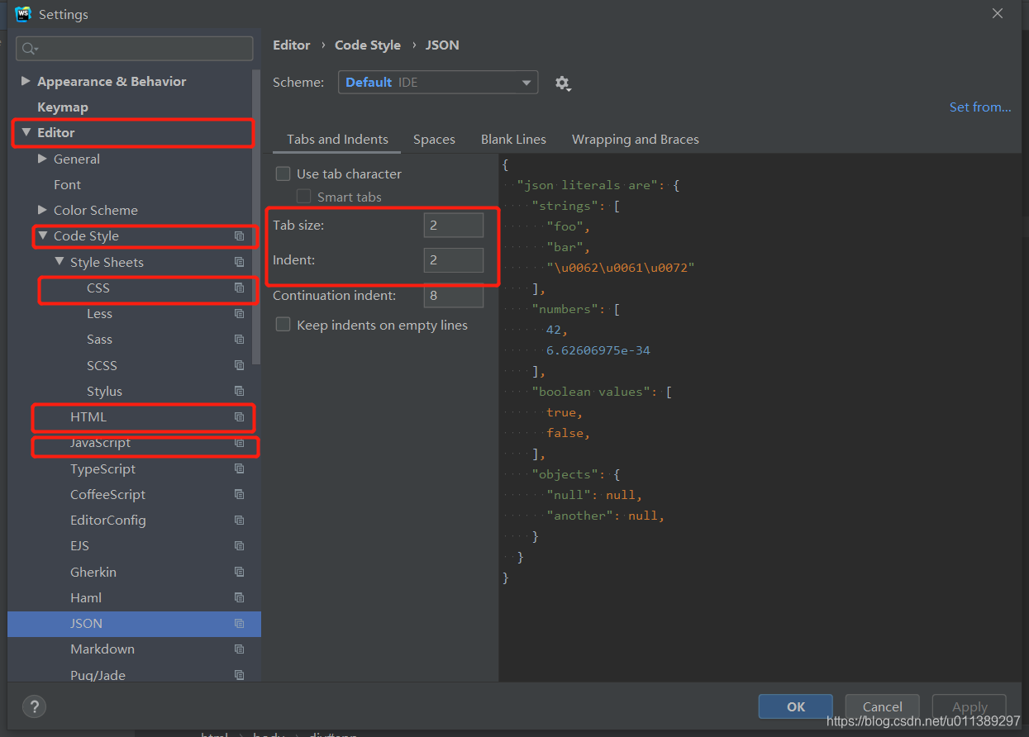The height and width of the screenshot is (737, 1029).
Task: Click the copy icon in the Gherkin row
Action: (x=239, y=572)
